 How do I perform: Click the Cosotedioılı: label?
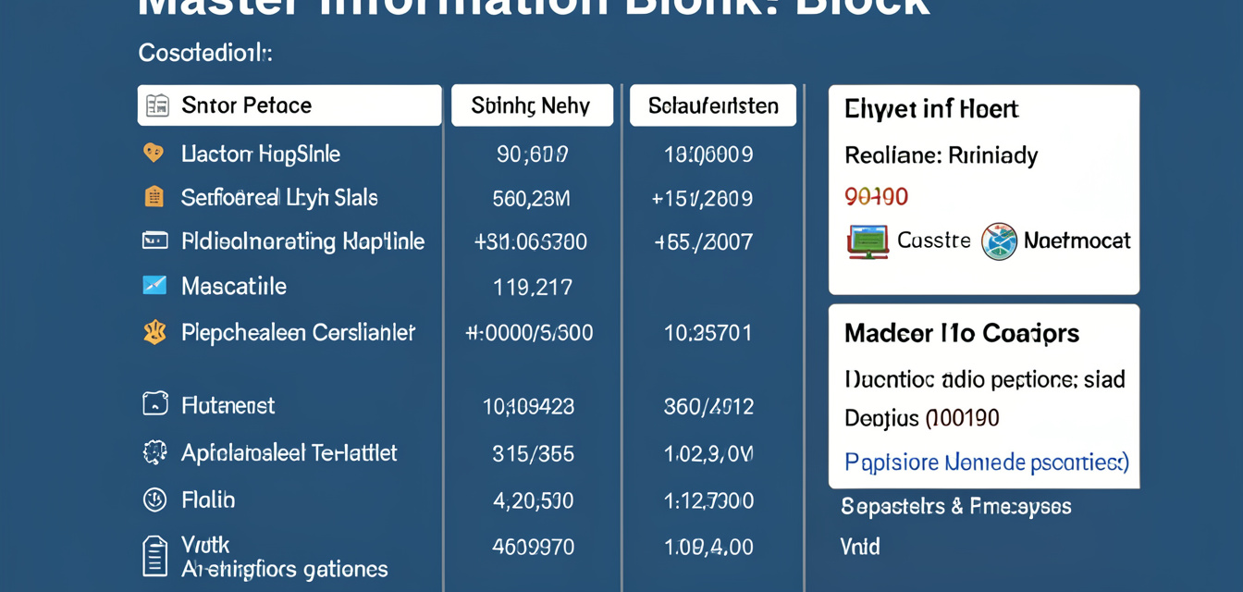[x=205, y=53]
